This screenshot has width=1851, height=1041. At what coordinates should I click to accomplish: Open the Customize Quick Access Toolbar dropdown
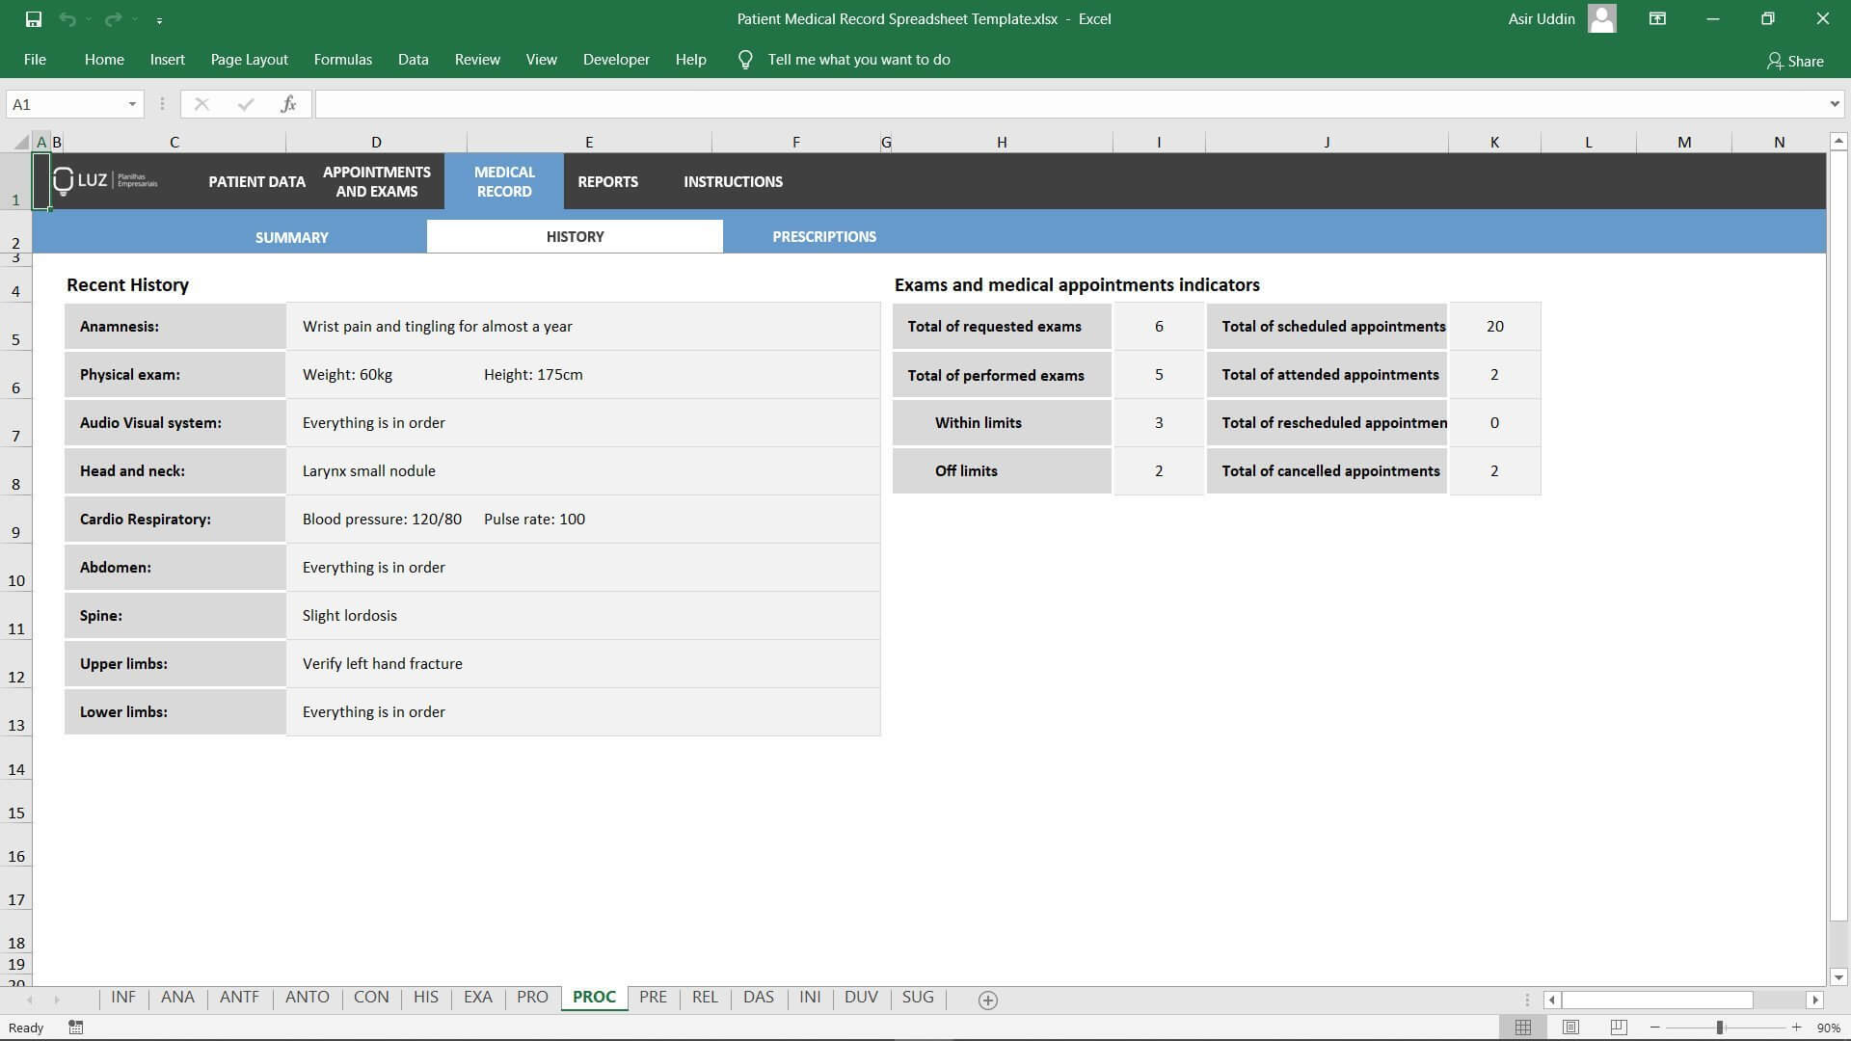click(159, 19)
